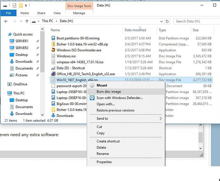Open the Customize Quick Access Toolbar dropdown

point(26,6)
